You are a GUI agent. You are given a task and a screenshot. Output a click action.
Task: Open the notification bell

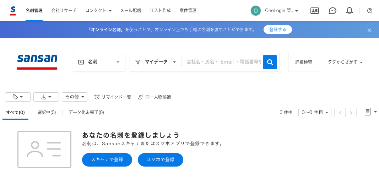point(349,11)
